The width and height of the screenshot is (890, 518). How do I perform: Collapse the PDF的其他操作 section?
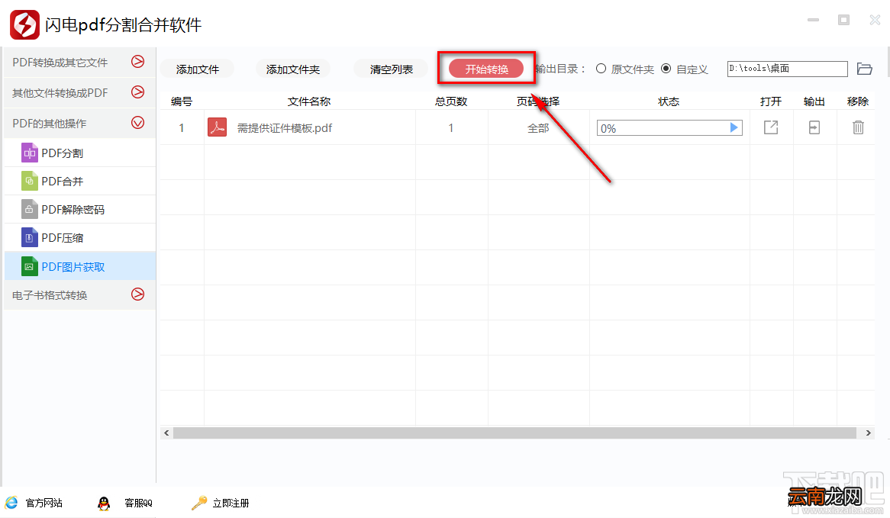(79, 123)
